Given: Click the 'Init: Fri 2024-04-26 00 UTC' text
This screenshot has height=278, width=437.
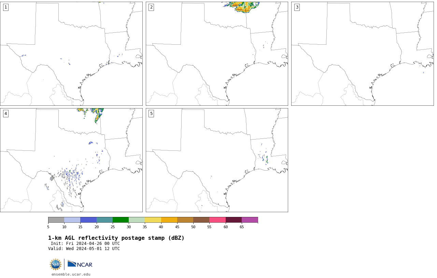Looking at the screenshot, I should (x=85, y=244).
